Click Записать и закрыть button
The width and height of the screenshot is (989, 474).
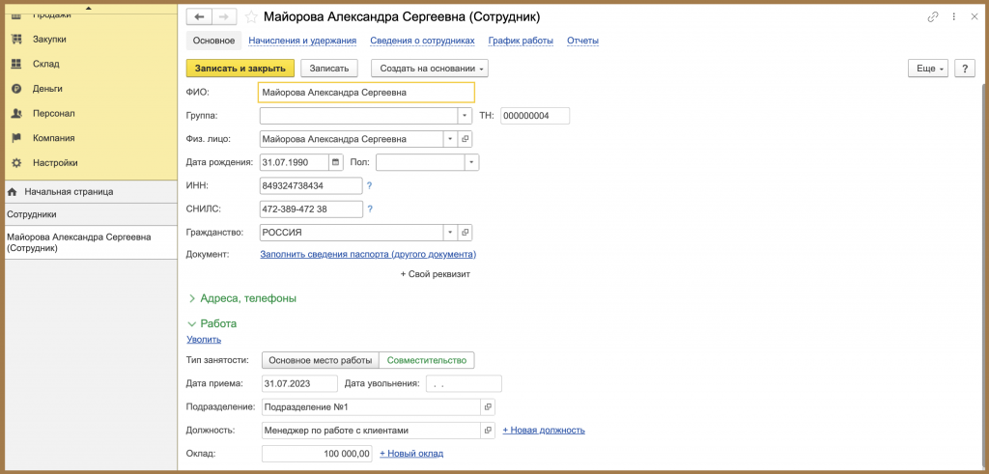pyautogui.click(x=240, y=69)
